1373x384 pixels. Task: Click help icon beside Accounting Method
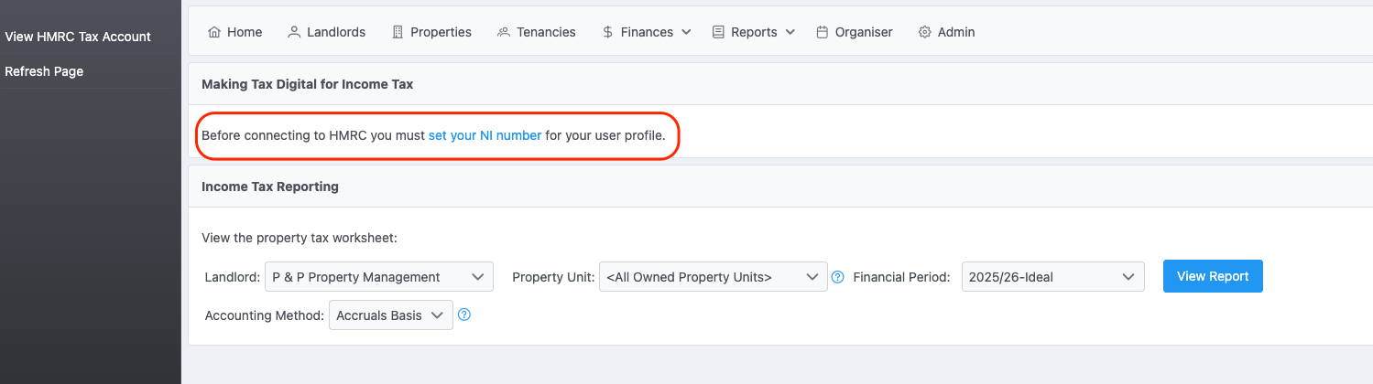pyautogui.click(x=464, y=315)
